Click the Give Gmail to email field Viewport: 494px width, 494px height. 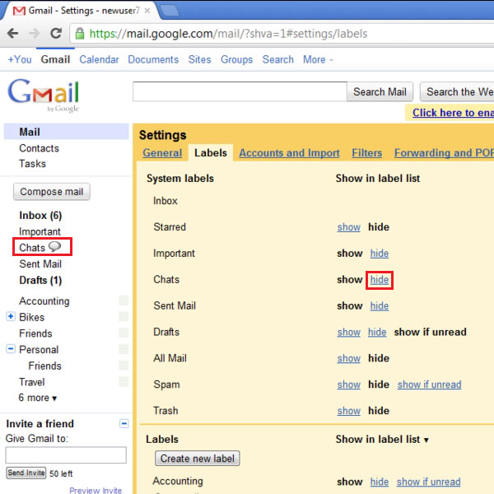tap(66, 455)
